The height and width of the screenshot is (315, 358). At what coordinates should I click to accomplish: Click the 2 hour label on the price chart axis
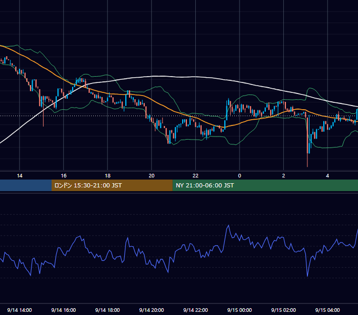click(284, 176)
